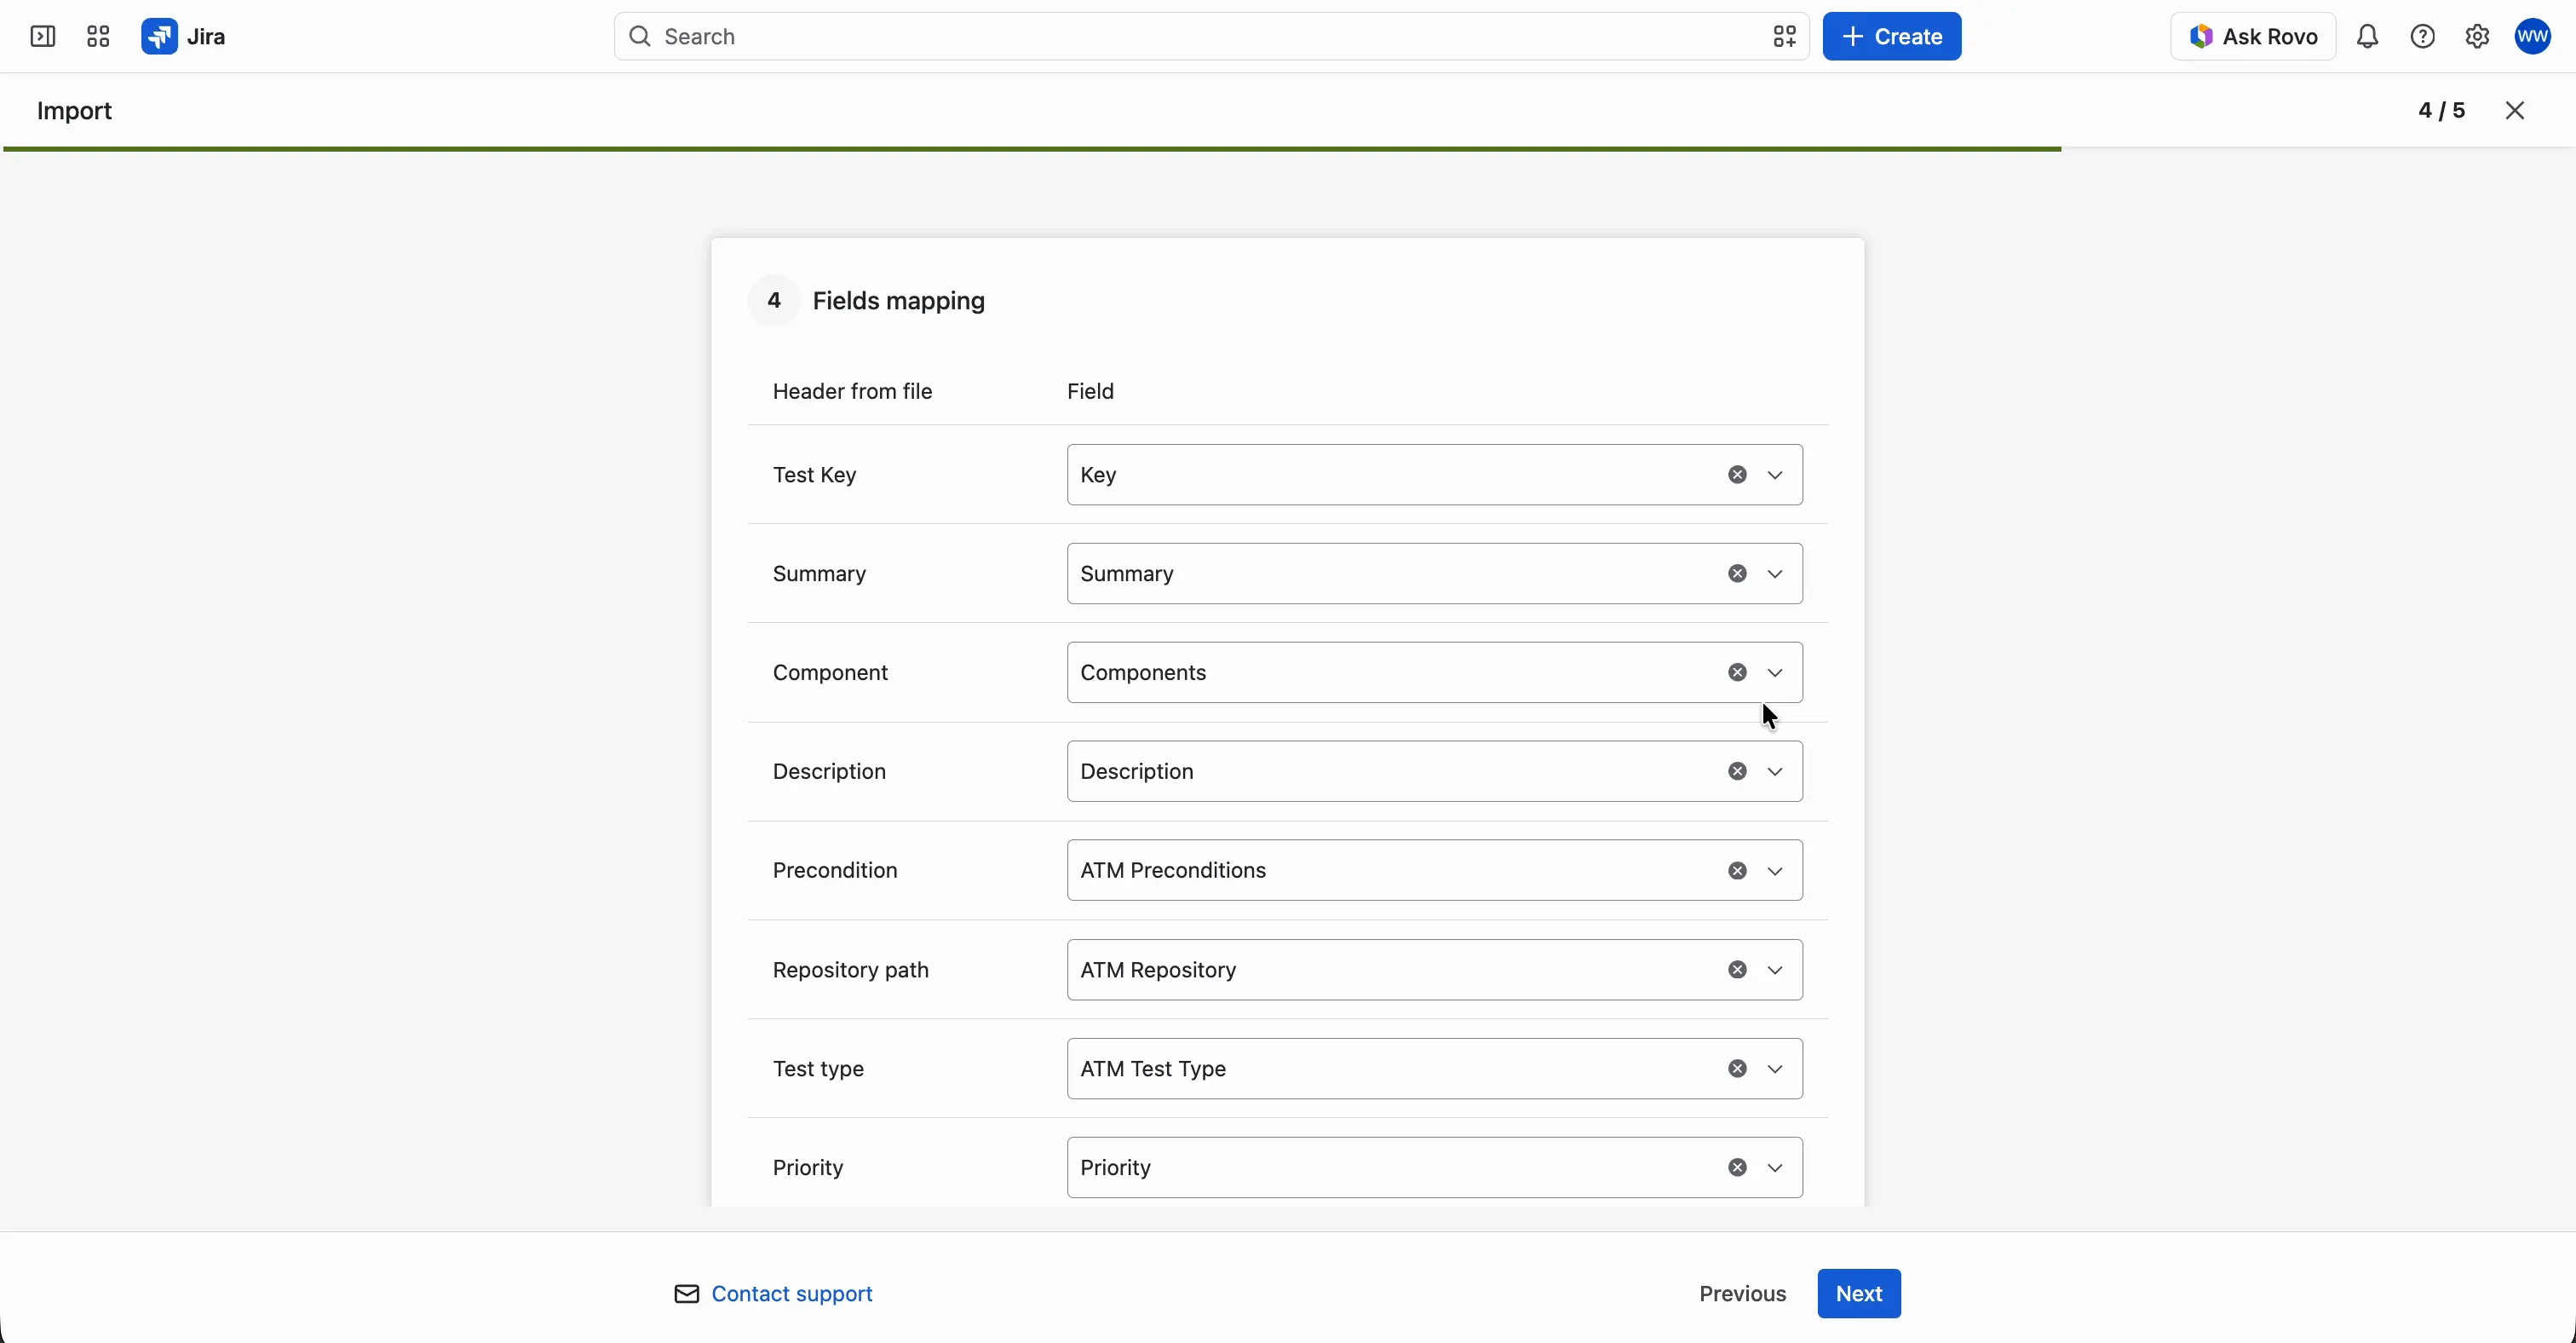Open the app switcher grid icon
Viewport: 2576px width, 1343px height.
pyautogui.click(x=98, y=37)
